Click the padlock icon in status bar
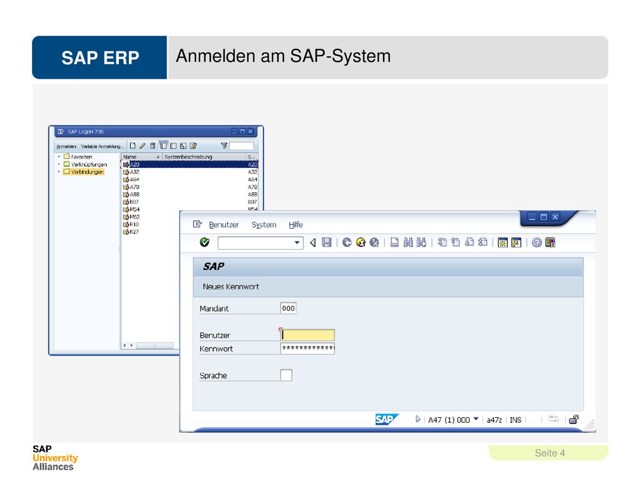 tap(574, 419)
